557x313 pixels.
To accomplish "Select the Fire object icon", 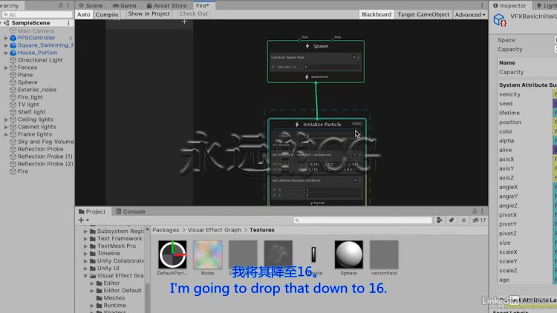I will [x=13, y=171].
